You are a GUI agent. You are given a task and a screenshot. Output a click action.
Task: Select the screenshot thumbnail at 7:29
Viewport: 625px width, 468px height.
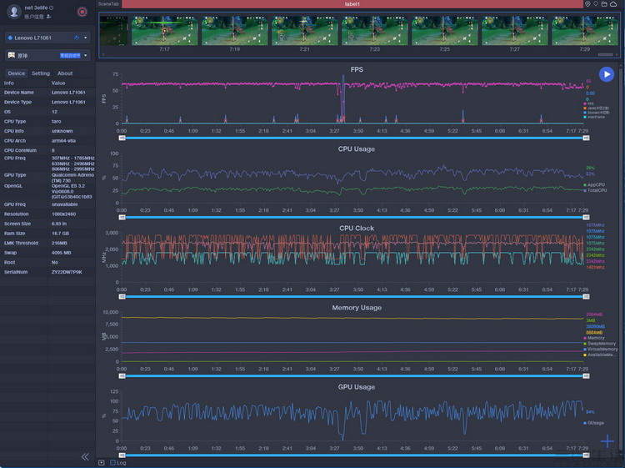(585, 31)
